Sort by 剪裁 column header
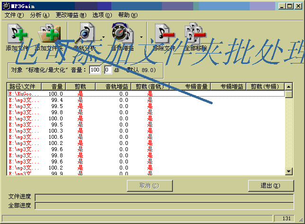The width and height of the screenshot is (305, 224). tap(81, 86)
